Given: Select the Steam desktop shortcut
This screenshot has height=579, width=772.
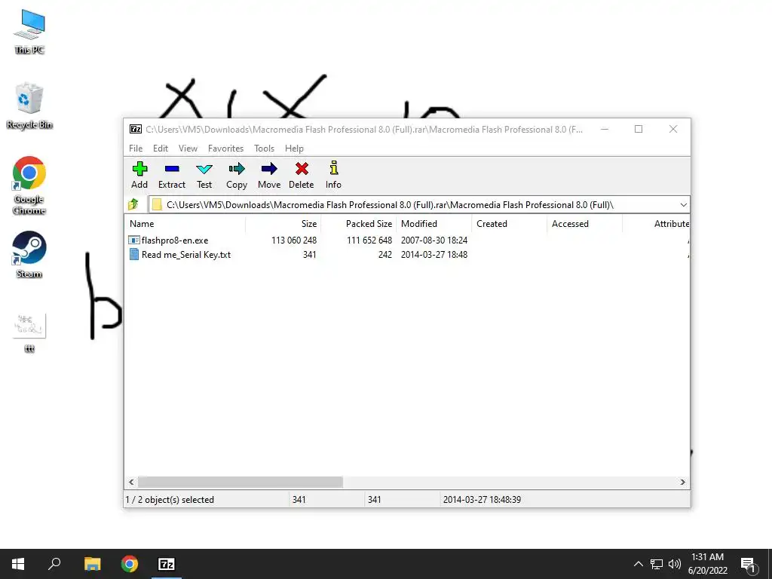Looking at the screenshot, I should 29,255.
